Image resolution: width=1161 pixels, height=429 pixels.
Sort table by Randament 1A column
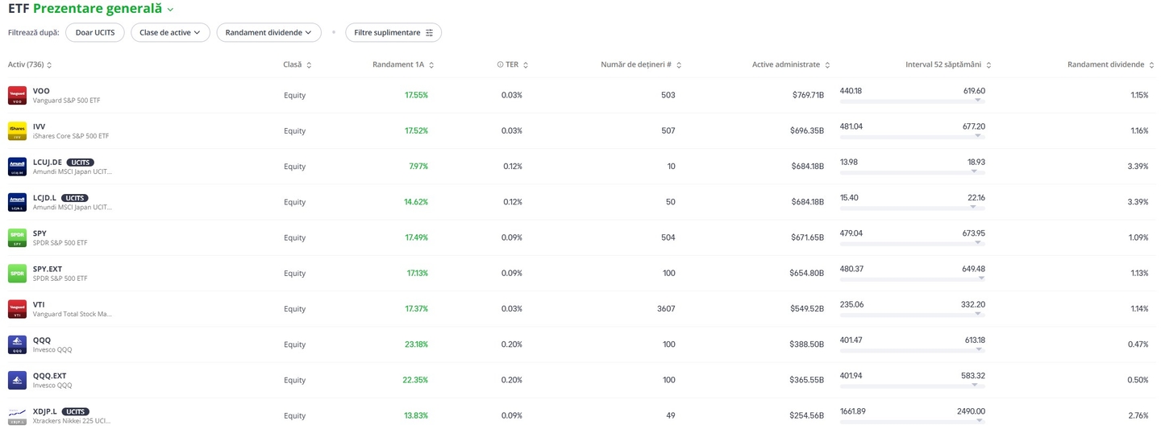pyautogui.click(x=403, y=64)
